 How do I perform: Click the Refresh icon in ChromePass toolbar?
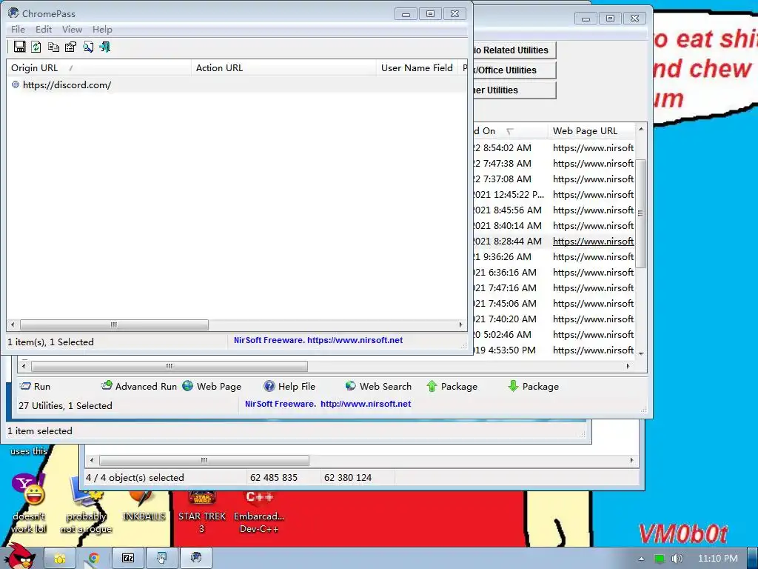point(36,47)
